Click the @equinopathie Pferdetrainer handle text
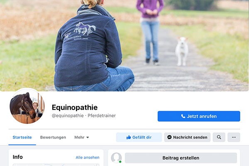 [x=84, y=116]
